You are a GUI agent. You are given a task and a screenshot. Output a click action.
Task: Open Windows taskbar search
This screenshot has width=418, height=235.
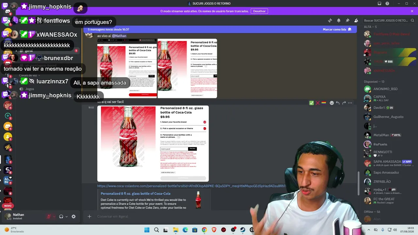pyautogui.click(x=156, y=230)
